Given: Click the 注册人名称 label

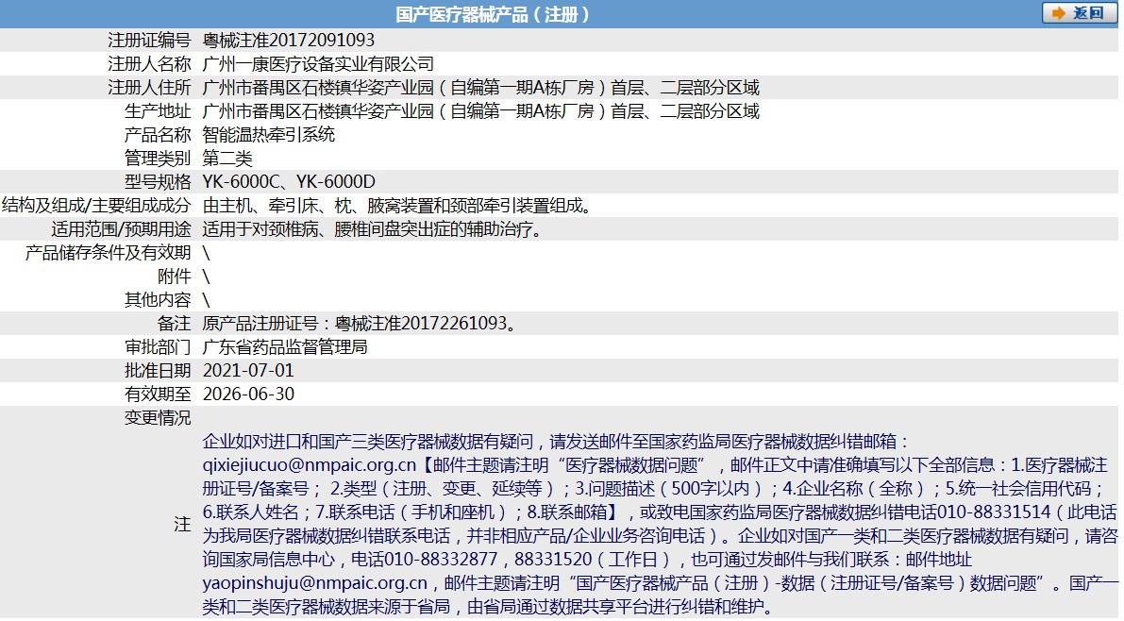Looking at the screenshot, I should click(149, 64).
